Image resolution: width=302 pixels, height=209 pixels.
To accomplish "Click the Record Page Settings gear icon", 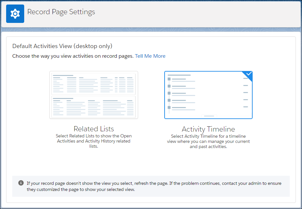I will 15,14.
